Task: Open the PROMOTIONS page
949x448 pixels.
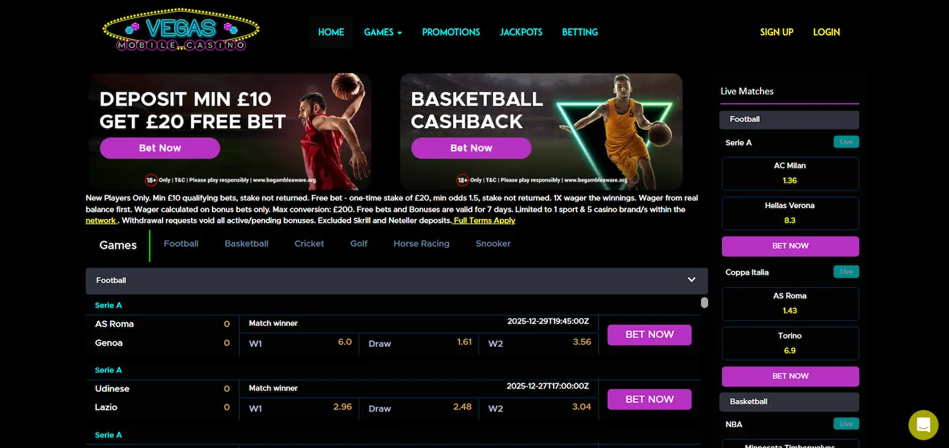Action: tap(450, 32)
